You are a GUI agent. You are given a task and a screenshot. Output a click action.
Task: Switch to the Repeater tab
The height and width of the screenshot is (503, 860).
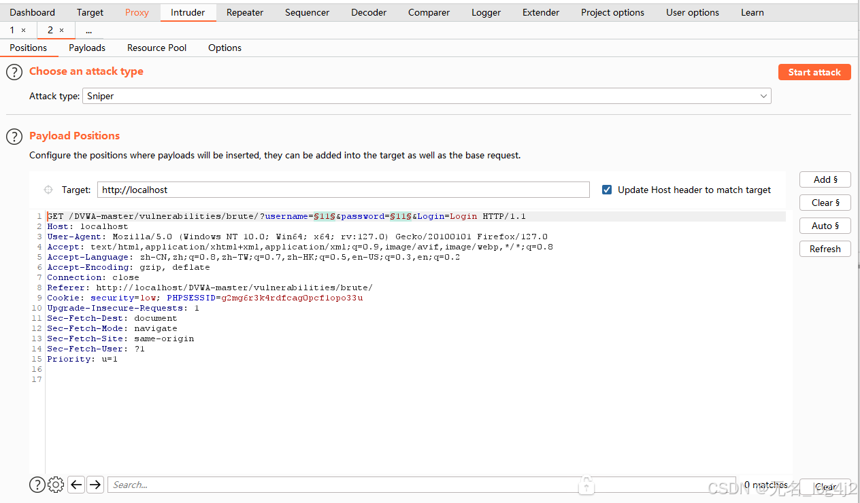tap(245, 12)
